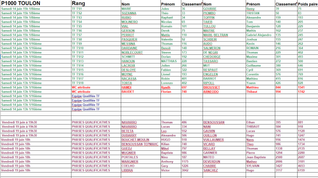The image size is (318, 178).
Task: Click the TF TS18 rank cell
Action: point(96,83)
